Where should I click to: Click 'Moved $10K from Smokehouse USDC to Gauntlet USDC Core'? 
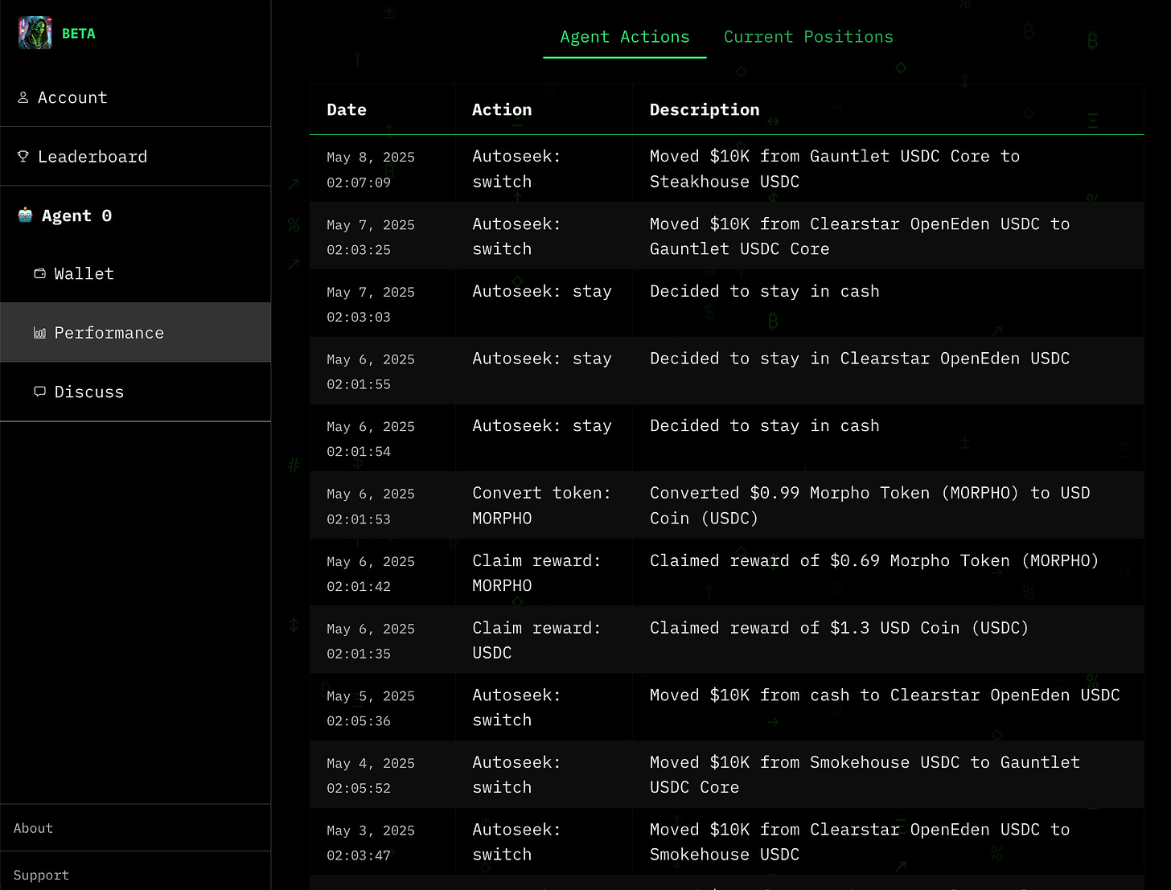(x=865, y=775)
